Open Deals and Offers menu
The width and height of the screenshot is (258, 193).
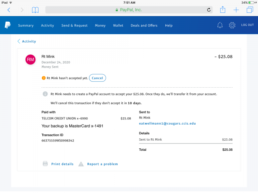144,25
